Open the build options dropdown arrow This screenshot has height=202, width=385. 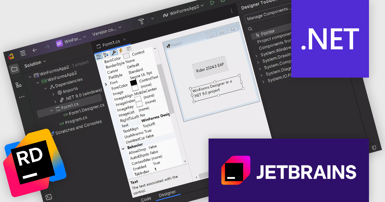[x=152, y=18]
